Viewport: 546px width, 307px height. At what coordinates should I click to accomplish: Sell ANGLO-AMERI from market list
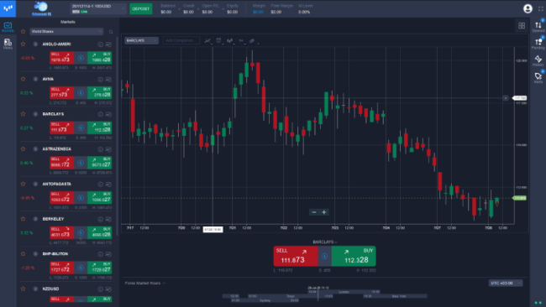click(x=61, y=58)
